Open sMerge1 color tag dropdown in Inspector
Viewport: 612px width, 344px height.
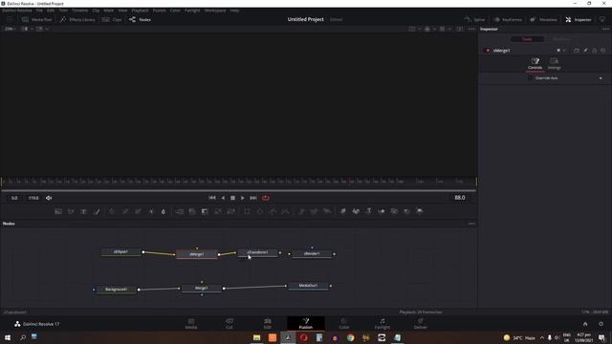point(561,51)
